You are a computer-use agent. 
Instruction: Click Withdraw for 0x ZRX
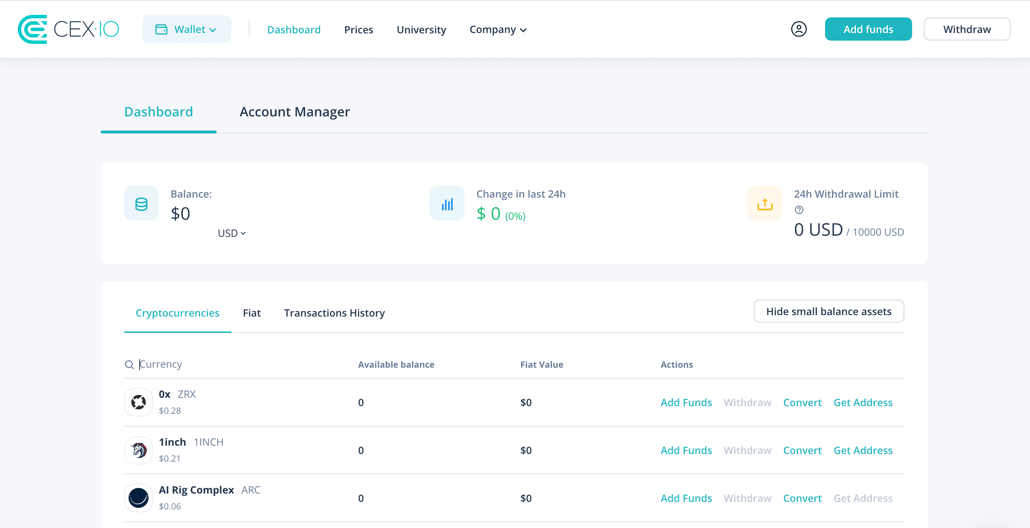[x=747, y=403]
